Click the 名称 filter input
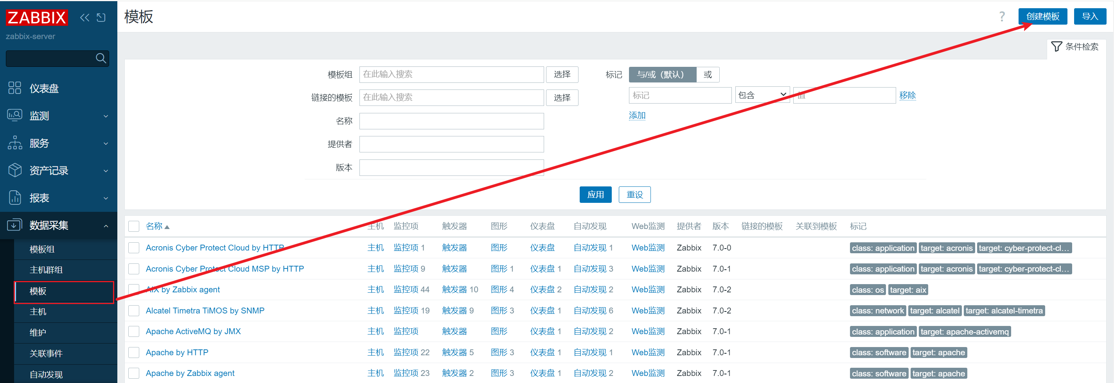1114x383 pixels. (x=451, y=121)
